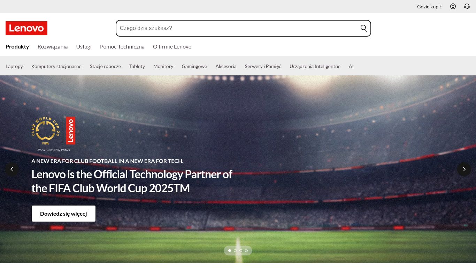Viewport: 476px width, 268px height.
Task: Open the headset support icon
Action: [467, 6]
